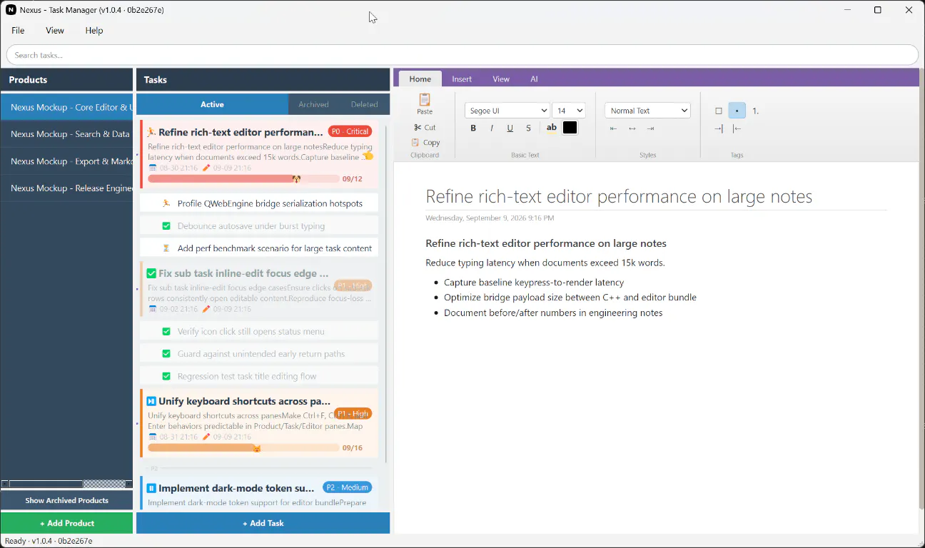Open the Segoe UI font dropdown
925x548 pixels.
pos(507,111)
